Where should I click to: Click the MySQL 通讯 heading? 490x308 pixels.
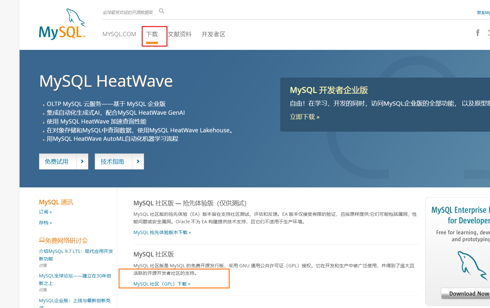click(56, 202)
